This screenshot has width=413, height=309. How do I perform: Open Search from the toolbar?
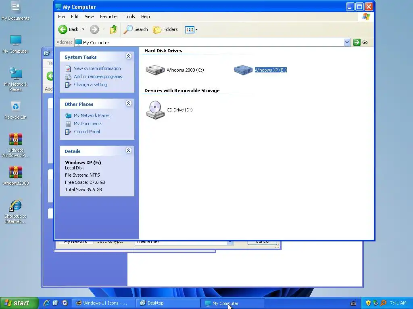coord(136,29)
